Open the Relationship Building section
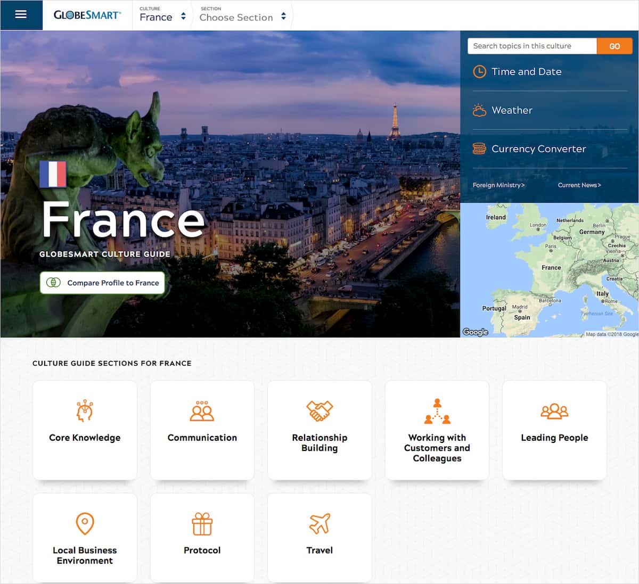This screenshot has height=584, width=639. 319,430
